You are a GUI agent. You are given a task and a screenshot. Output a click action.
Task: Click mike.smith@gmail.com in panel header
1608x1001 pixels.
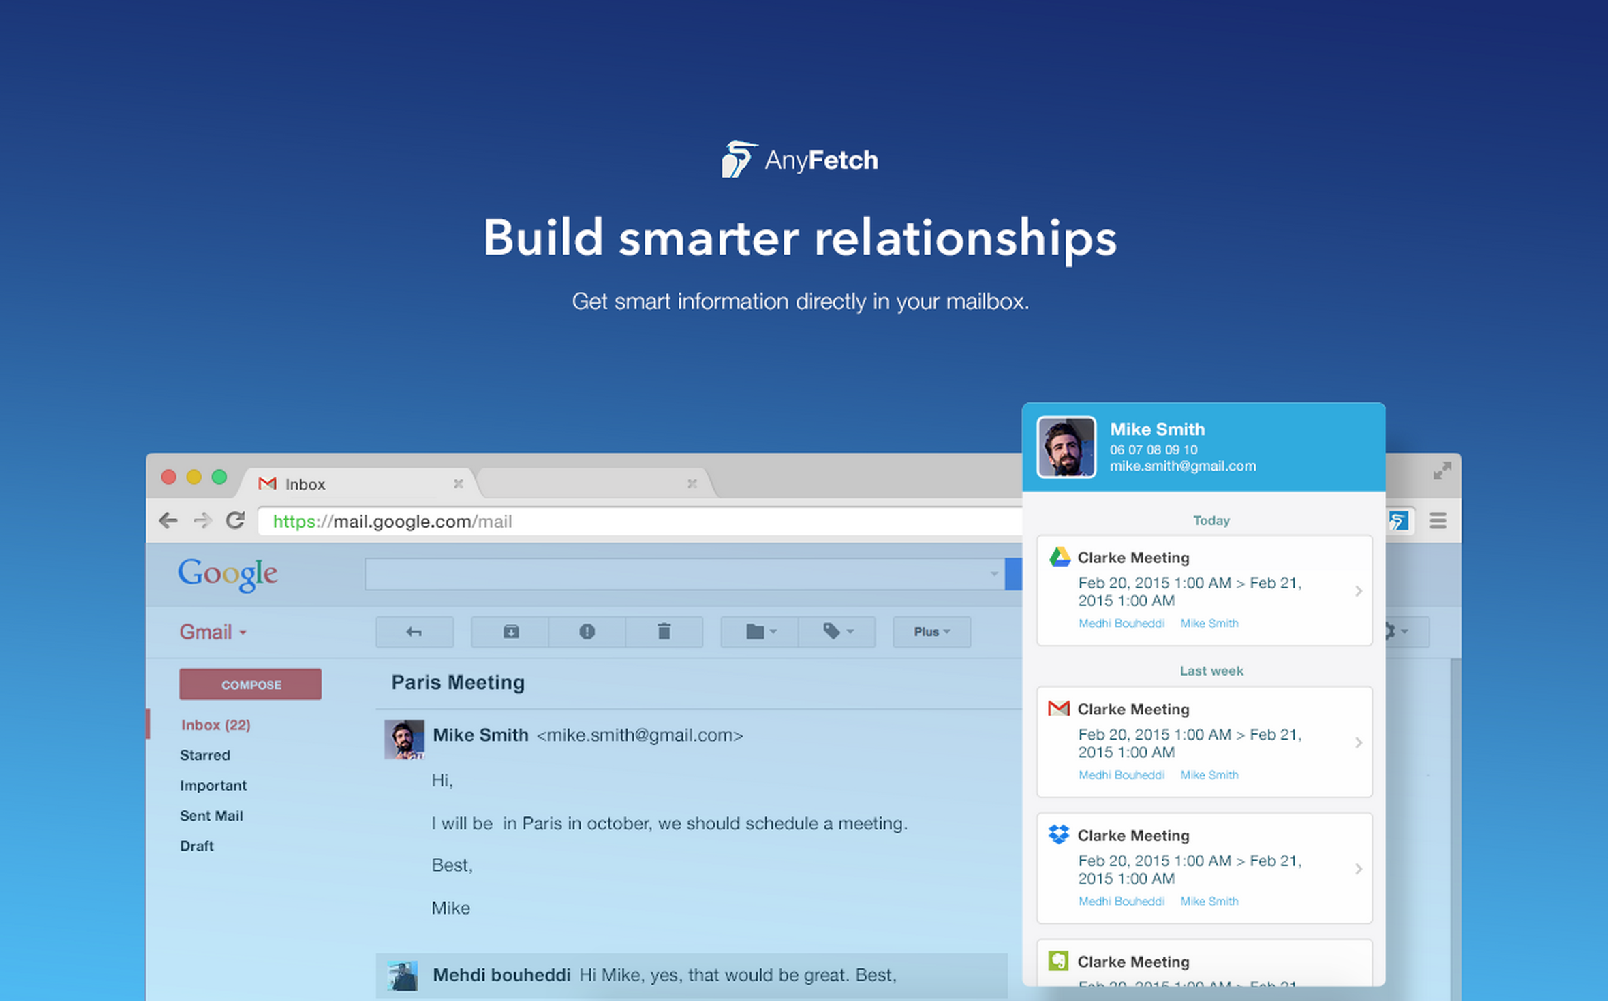[1183, 466]
